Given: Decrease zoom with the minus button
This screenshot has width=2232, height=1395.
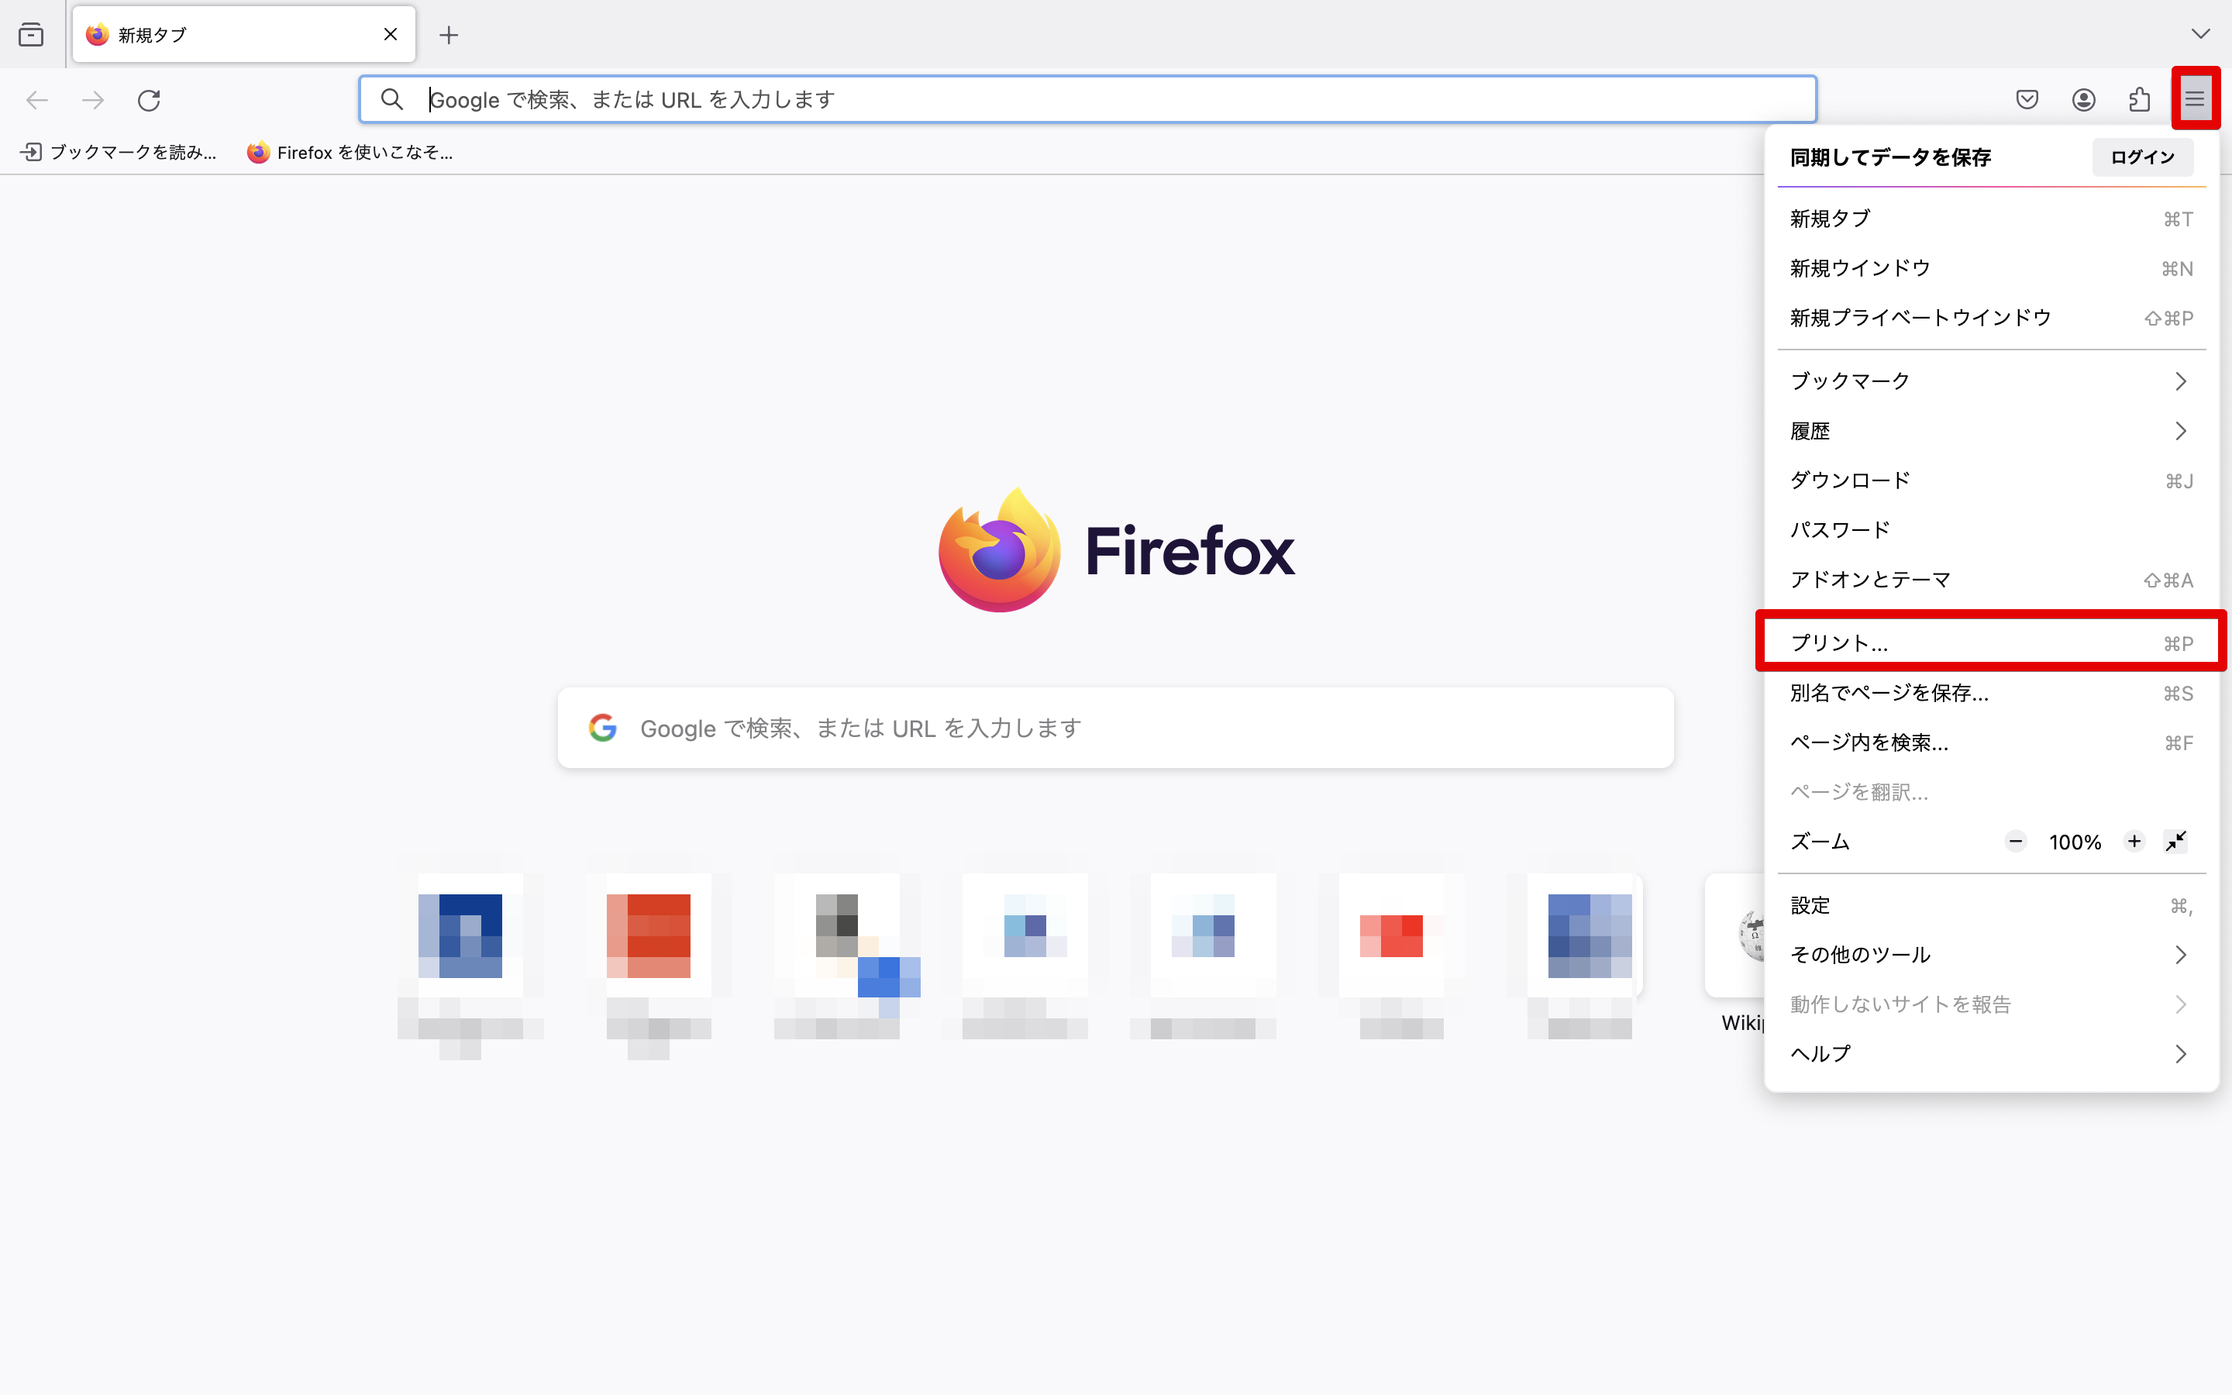Looking at the screenshot, I should click(2017, 842).
